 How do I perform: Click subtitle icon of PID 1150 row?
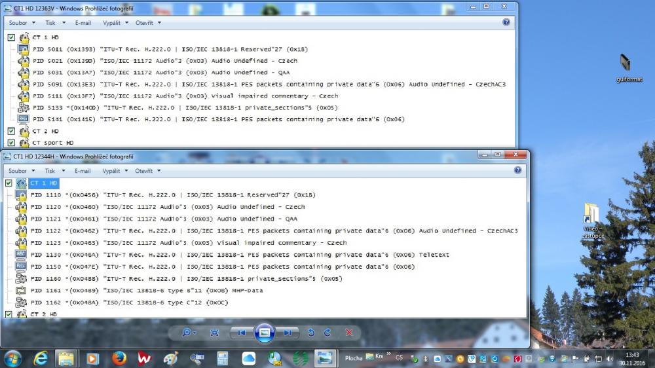(21, 267)
